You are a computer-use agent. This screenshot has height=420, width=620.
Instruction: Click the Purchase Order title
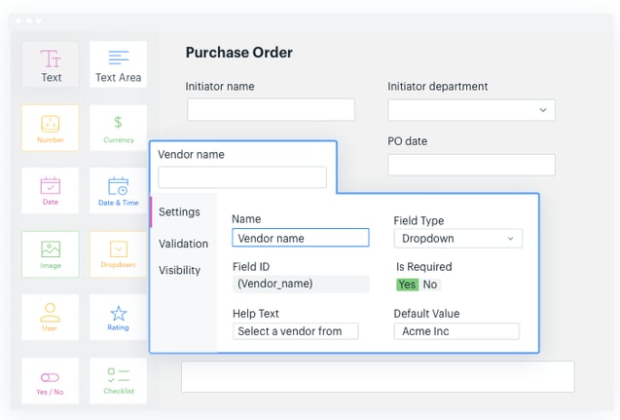pos(239,53)
